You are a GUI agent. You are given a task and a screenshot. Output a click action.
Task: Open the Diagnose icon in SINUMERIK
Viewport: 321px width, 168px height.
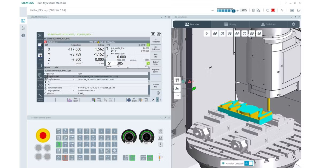tap(40, 86)
